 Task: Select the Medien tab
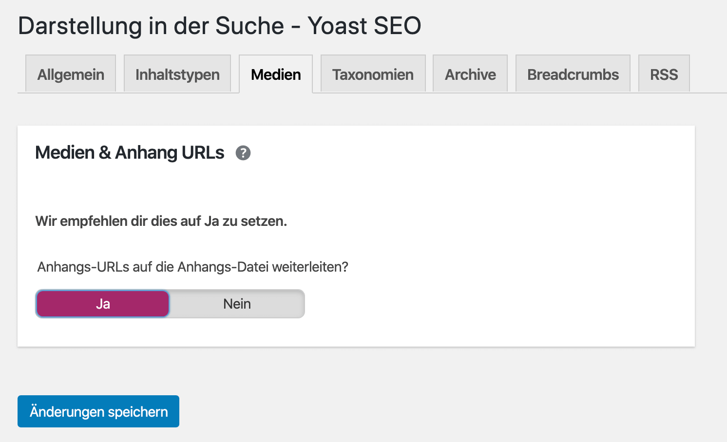pyautogui.click(x=276, y=74)
